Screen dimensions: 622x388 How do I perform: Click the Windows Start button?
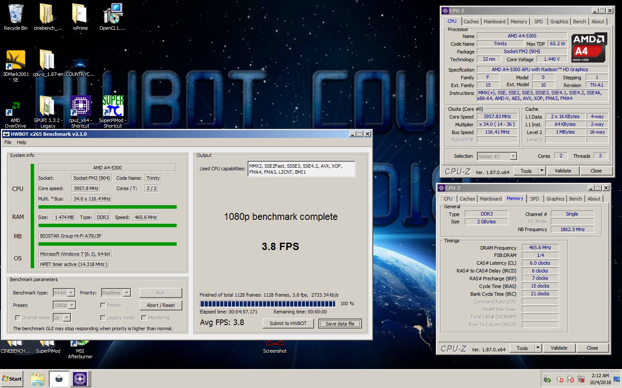(12, 379)
